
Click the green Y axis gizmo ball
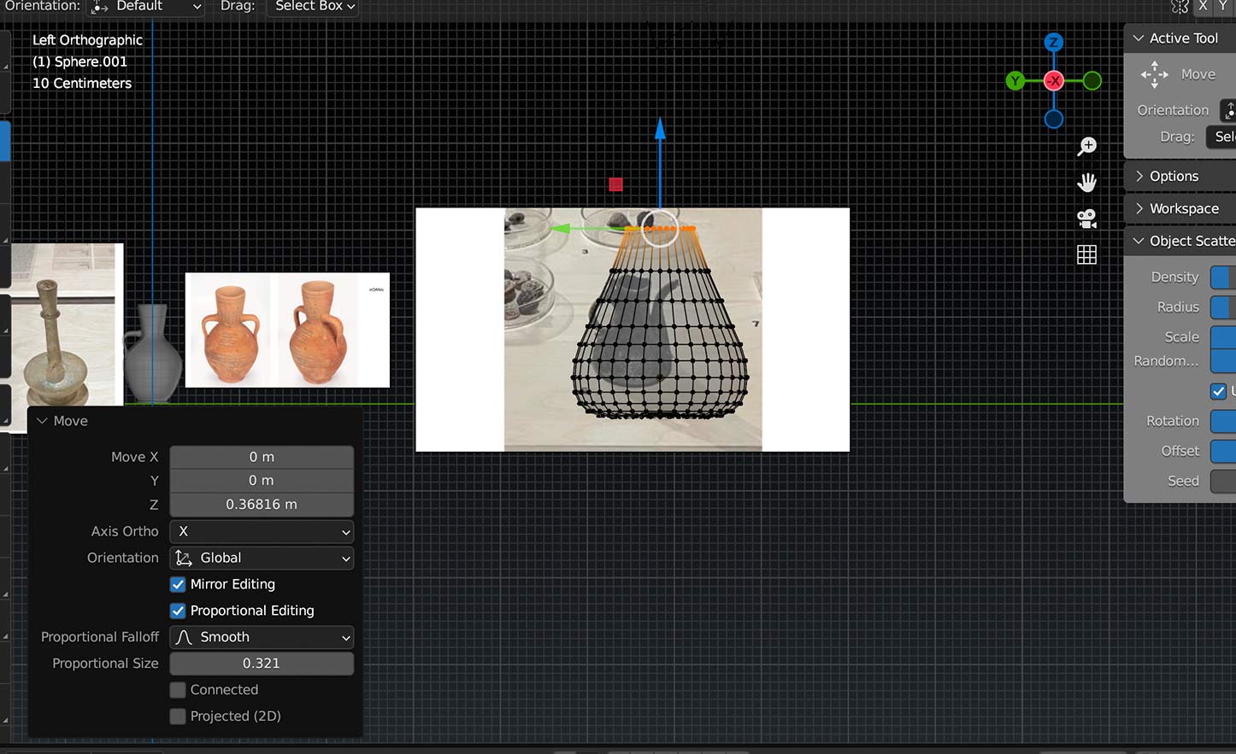pyautogui.click(x=1015, y=81)
